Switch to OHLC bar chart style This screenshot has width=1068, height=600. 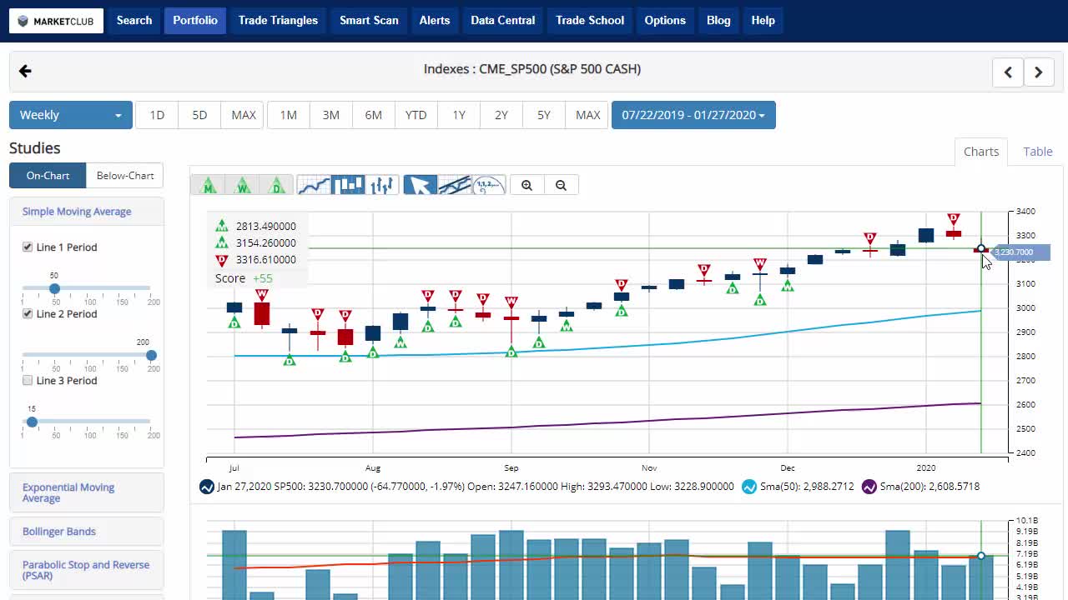[x=381, y=185]
